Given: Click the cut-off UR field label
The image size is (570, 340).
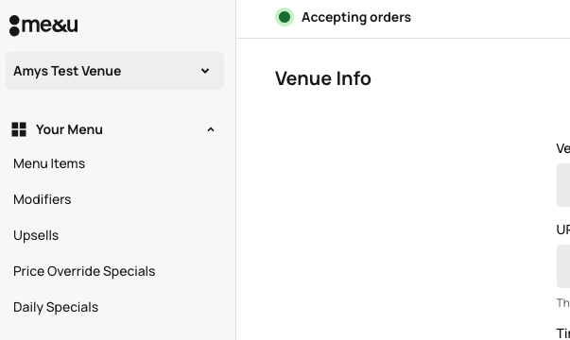Looking at the screenshot, I should (x=563, y=229).
